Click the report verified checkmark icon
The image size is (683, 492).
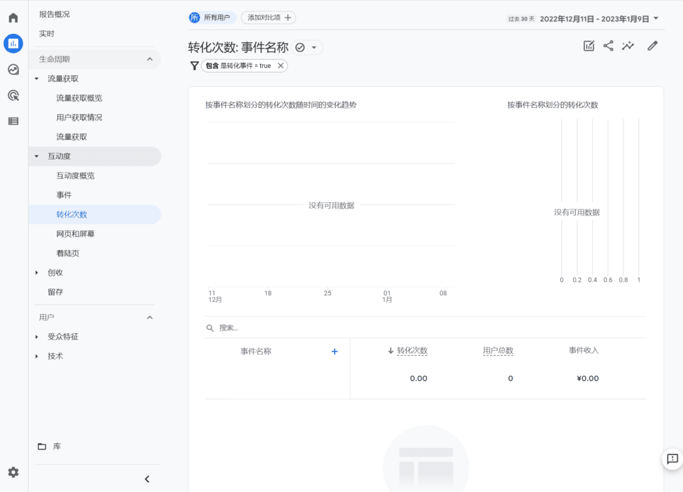(x=300, y=47)
